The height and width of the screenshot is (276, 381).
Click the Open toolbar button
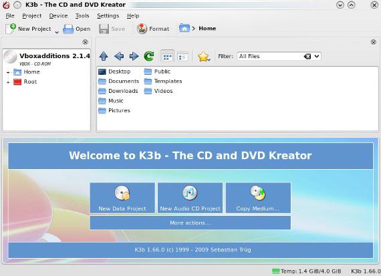[x=77, y=29]
